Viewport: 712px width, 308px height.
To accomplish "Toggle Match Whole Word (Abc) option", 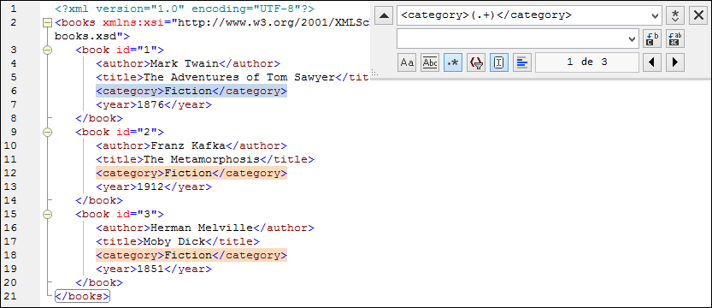I will 430,62.
